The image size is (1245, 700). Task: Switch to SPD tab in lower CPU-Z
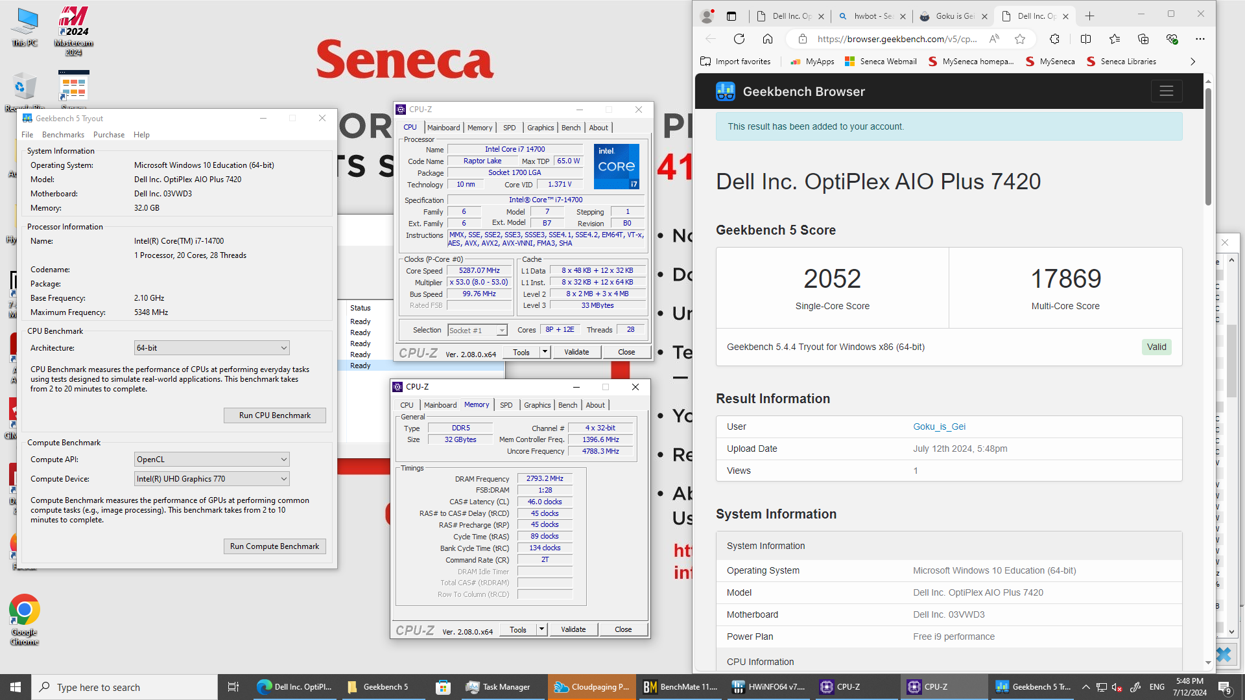pyautogui.click(x=506, y=405)
